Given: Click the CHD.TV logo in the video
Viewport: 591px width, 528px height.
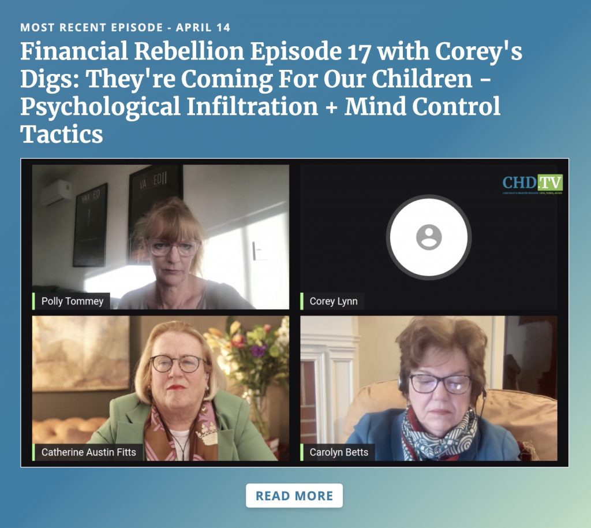Looking at the screenshot, I should 533,184.
